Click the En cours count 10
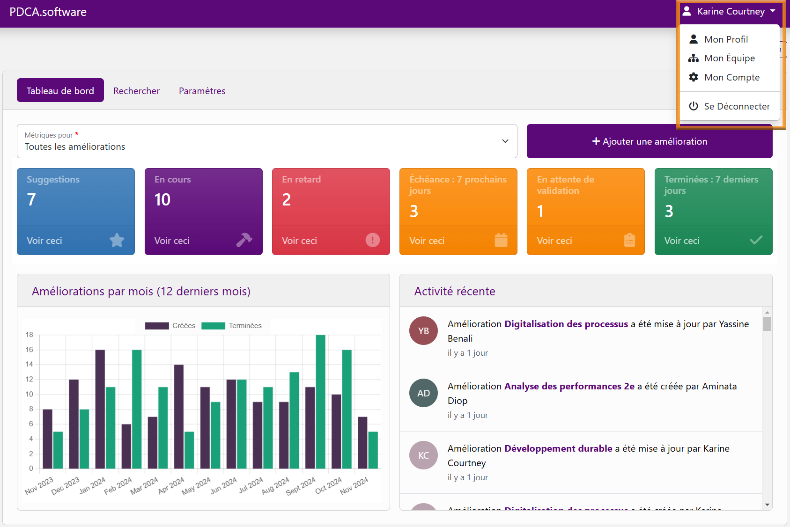This screenshot has height=527, width=790. click(x=162, y=200)
